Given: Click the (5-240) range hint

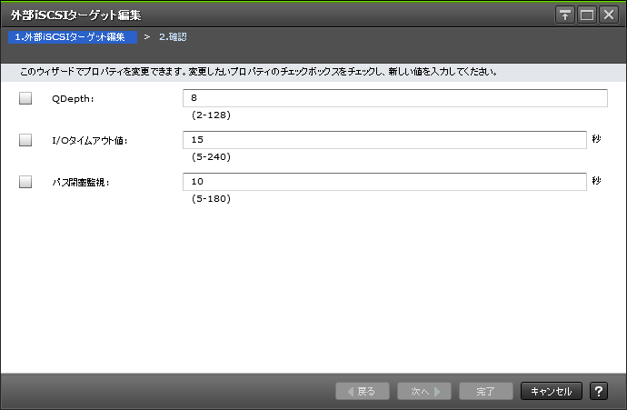Looking at the screenshot, I should coord(211,156).
